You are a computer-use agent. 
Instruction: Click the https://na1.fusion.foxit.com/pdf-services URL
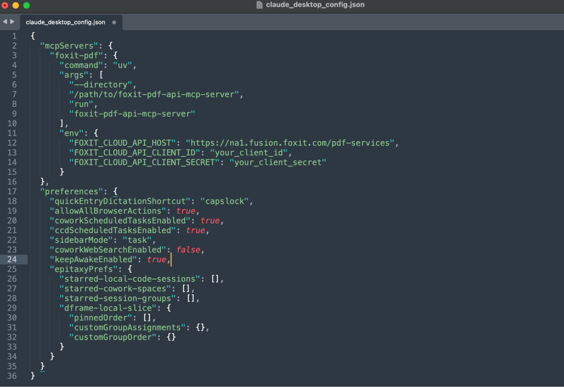(x=290, y=143)
